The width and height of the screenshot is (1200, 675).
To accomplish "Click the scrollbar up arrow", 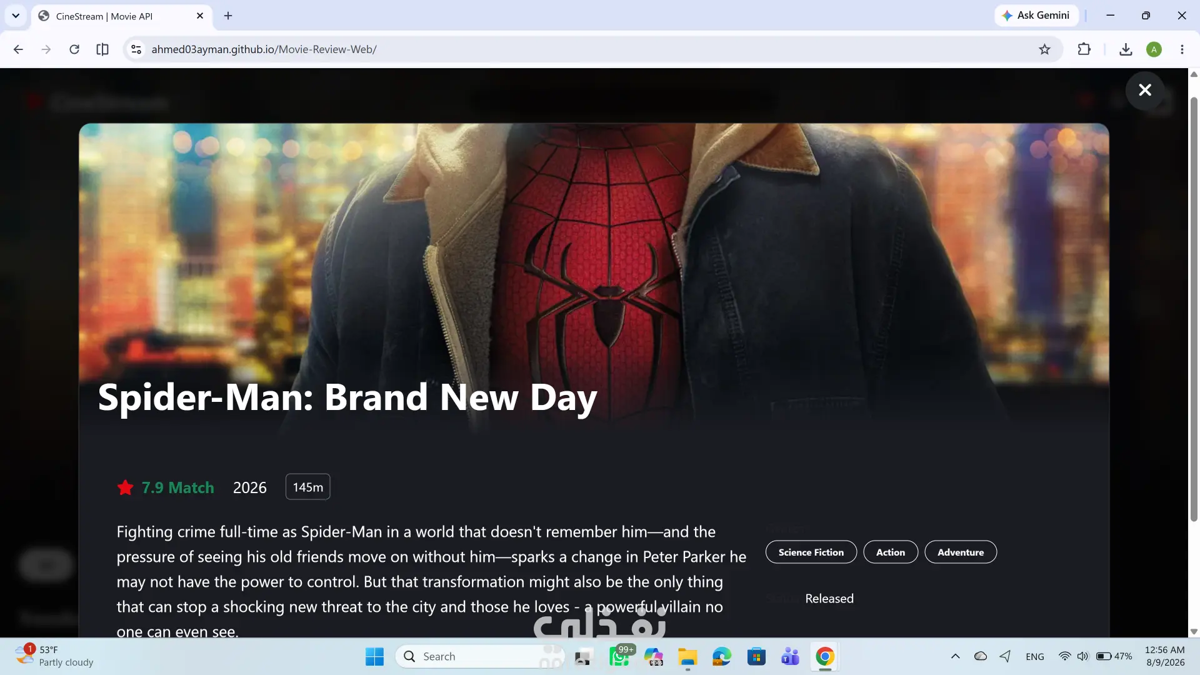I will pos(1194,74).
